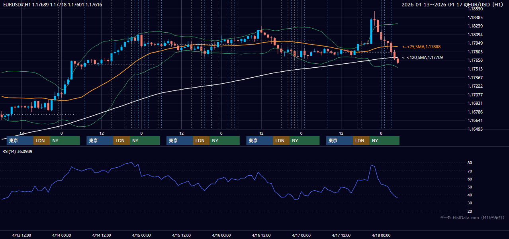Click the 4/16 12:00 time label
This screenshot has width=509, height=239.
tap(261, 235)
